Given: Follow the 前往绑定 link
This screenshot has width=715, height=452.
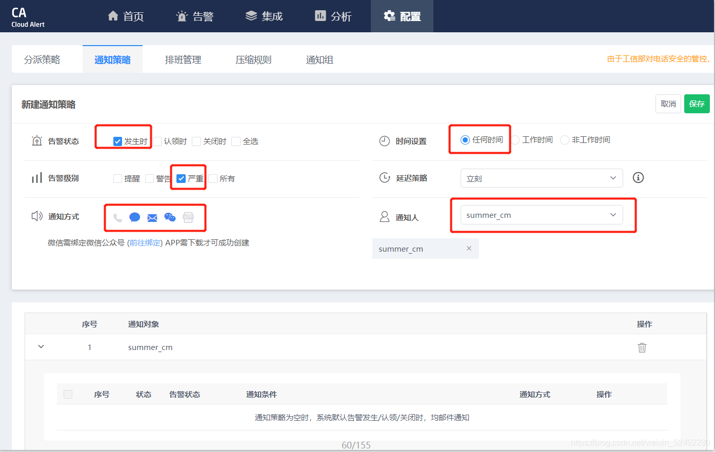Looking at the screenshot, I should pyautogui.click(x=145, y=242).
